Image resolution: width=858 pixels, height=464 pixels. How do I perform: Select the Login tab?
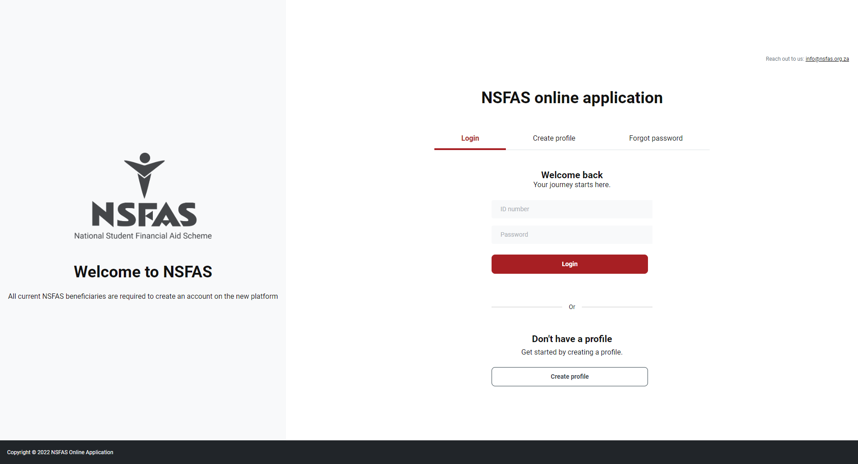click(x=470, y=138)
